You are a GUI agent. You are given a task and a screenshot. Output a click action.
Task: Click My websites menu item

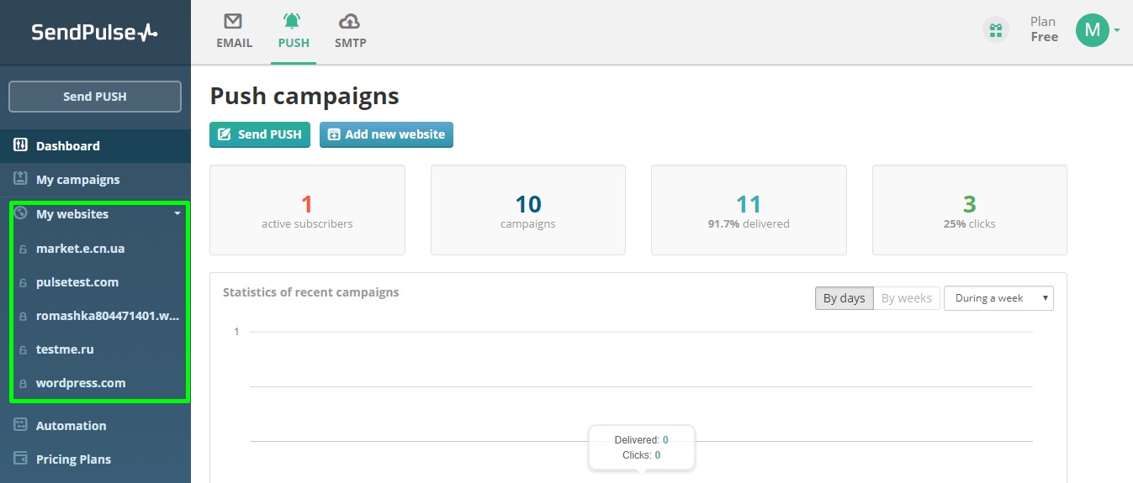[x=72, y=214]
